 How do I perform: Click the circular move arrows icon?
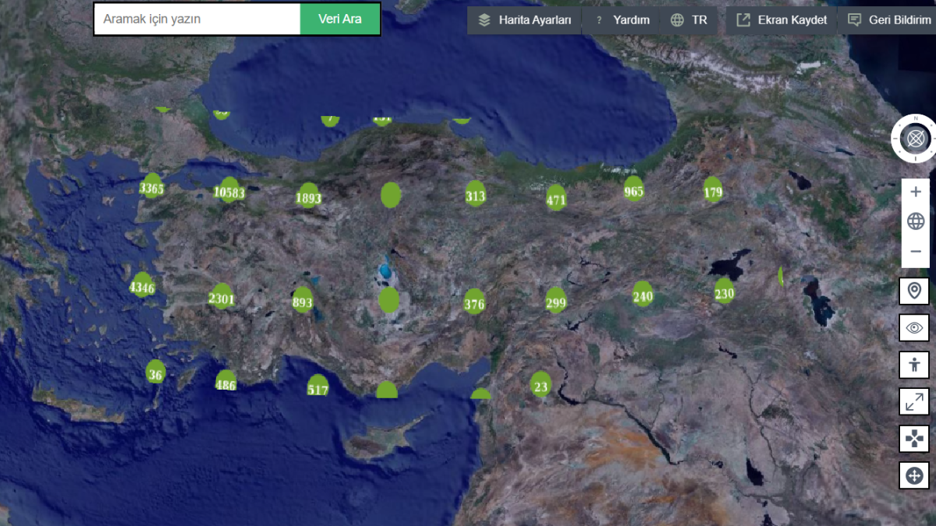tap(914, 475)
